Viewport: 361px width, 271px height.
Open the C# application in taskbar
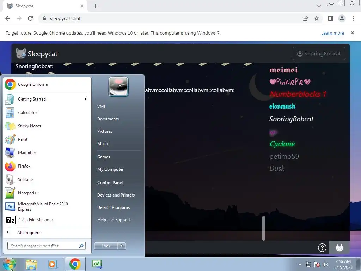point(97,264)
